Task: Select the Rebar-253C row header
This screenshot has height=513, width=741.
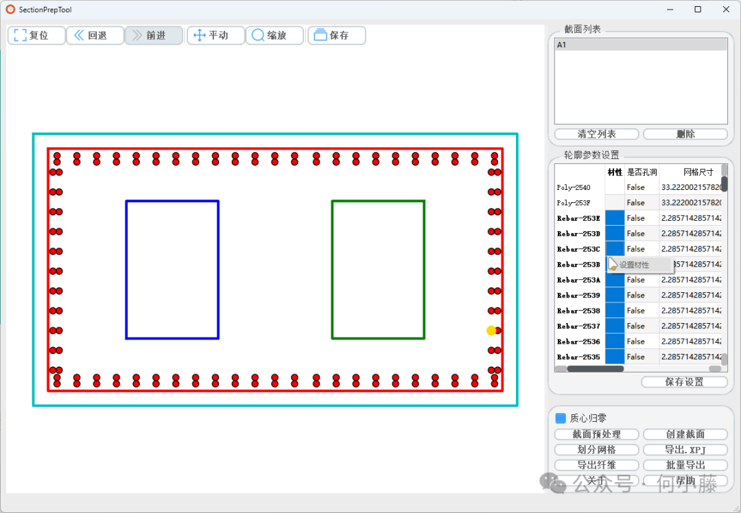Action: click(x=580, y=249)
